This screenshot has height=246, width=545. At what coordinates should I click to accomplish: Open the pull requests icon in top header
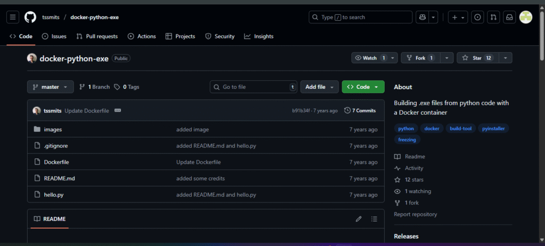pos(493,17)
